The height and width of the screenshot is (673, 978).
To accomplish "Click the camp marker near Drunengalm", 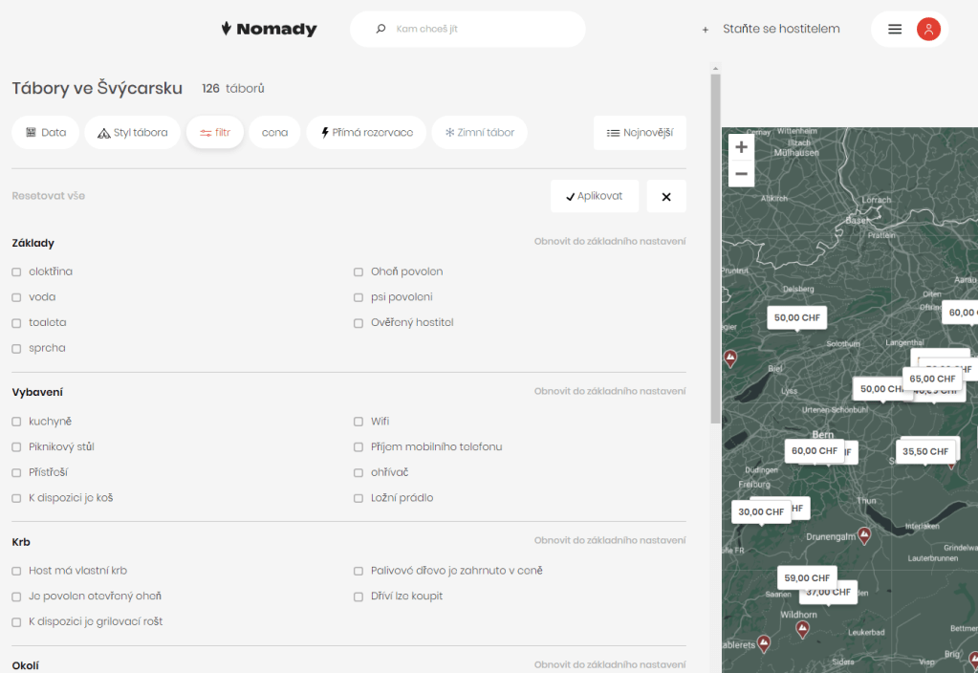I will pos(864,534).
